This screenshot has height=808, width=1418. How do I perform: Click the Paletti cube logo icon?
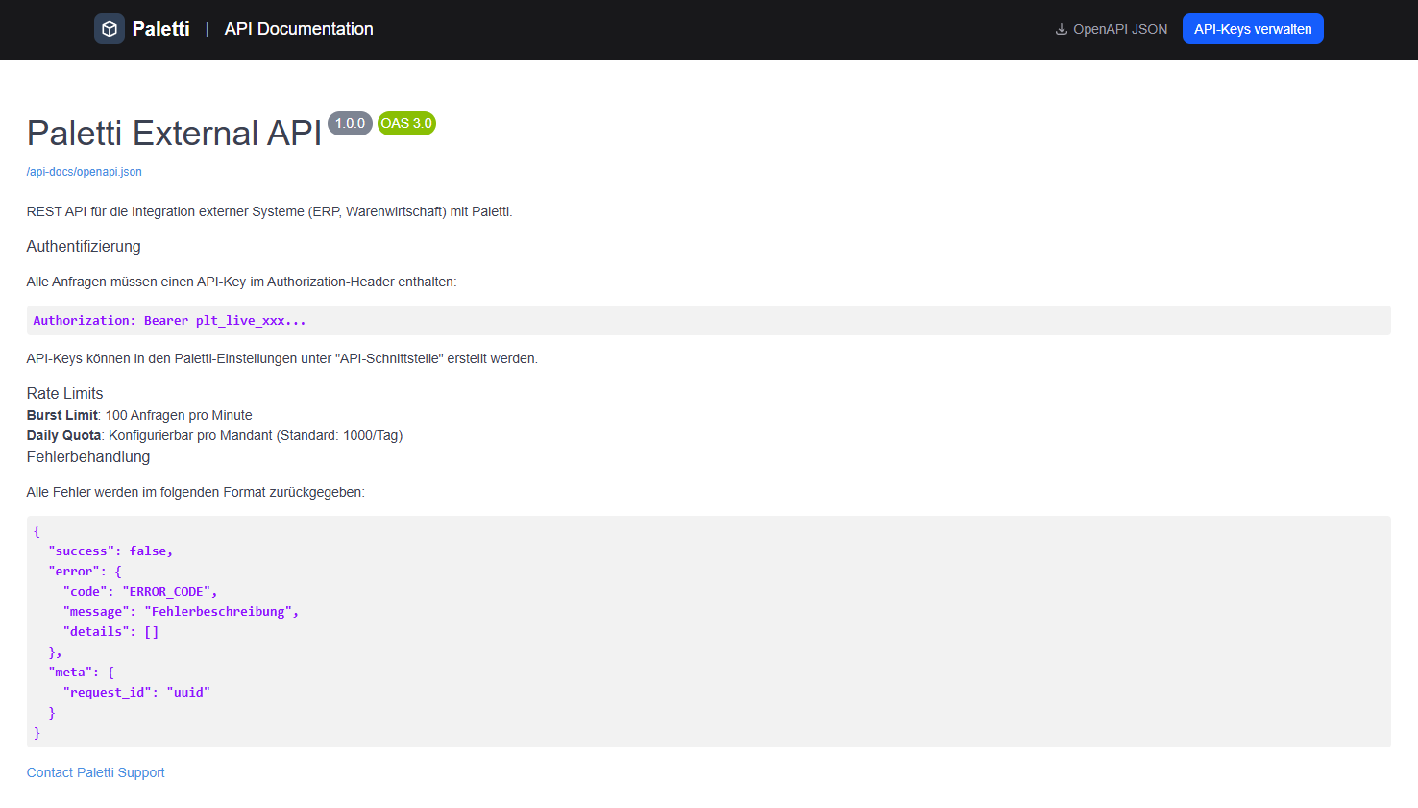pyautogui.click(x=110, y=29)
